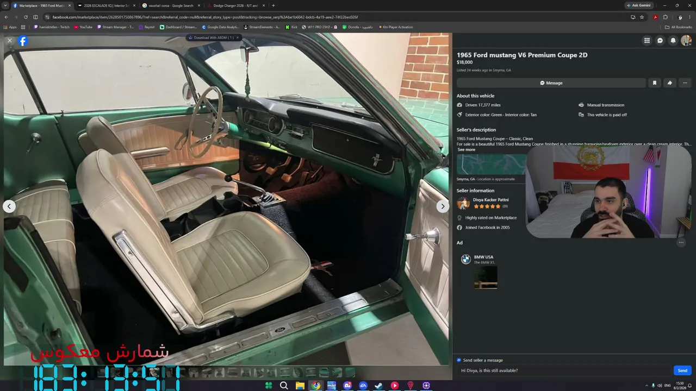This screenshot has width=696, height=391.
Task: Open the Dashboard / Stream bookmark
Action: (178, 27)
